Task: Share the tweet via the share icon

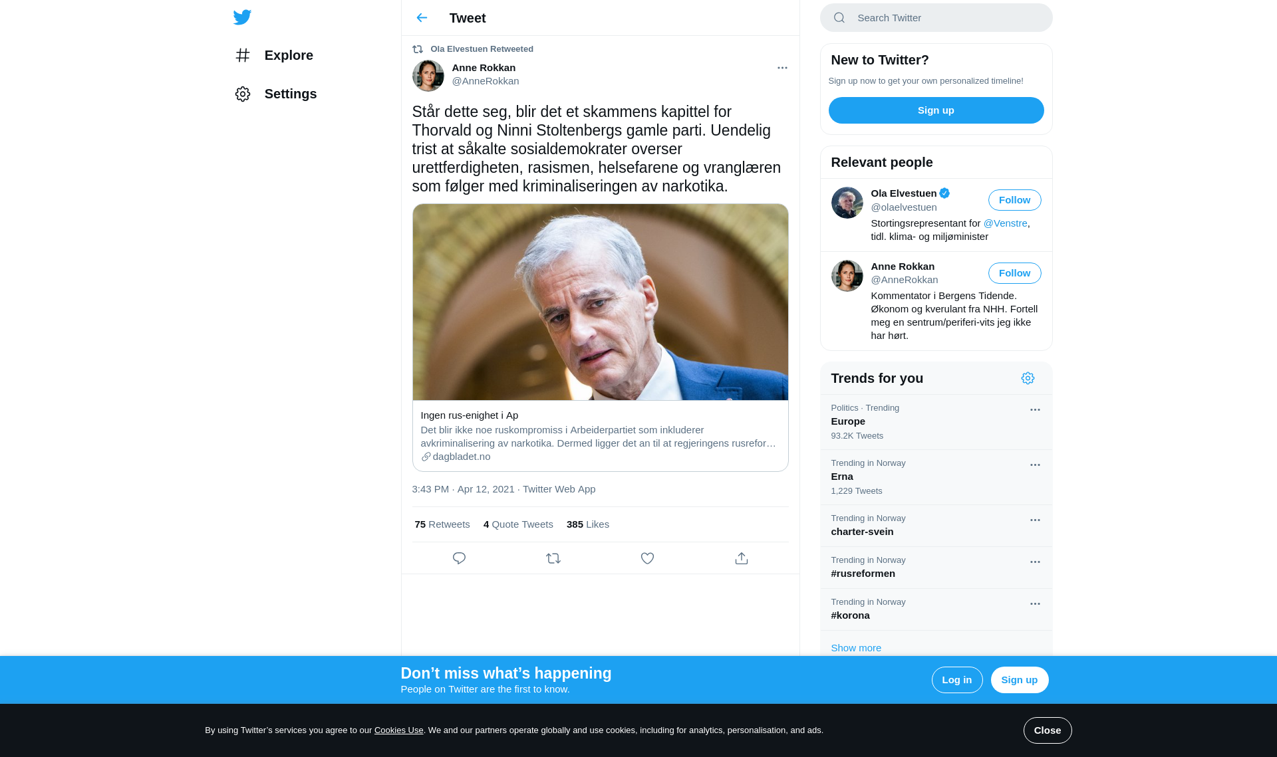Action: [742, 558]
